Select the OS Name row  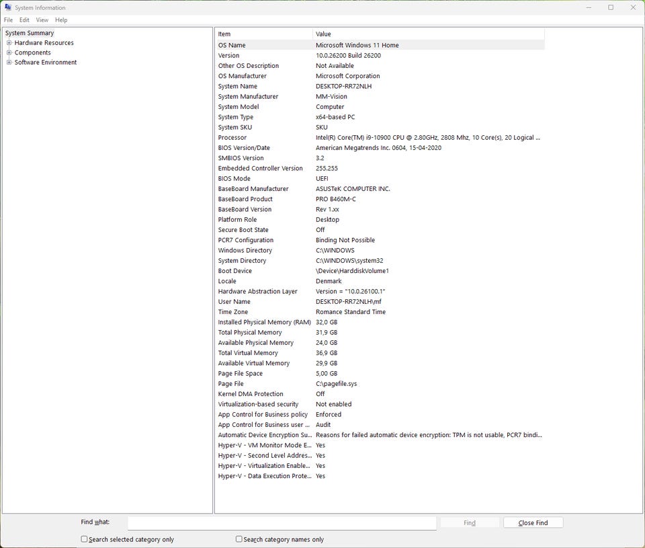pyautogui.click(x=380, y=45)
